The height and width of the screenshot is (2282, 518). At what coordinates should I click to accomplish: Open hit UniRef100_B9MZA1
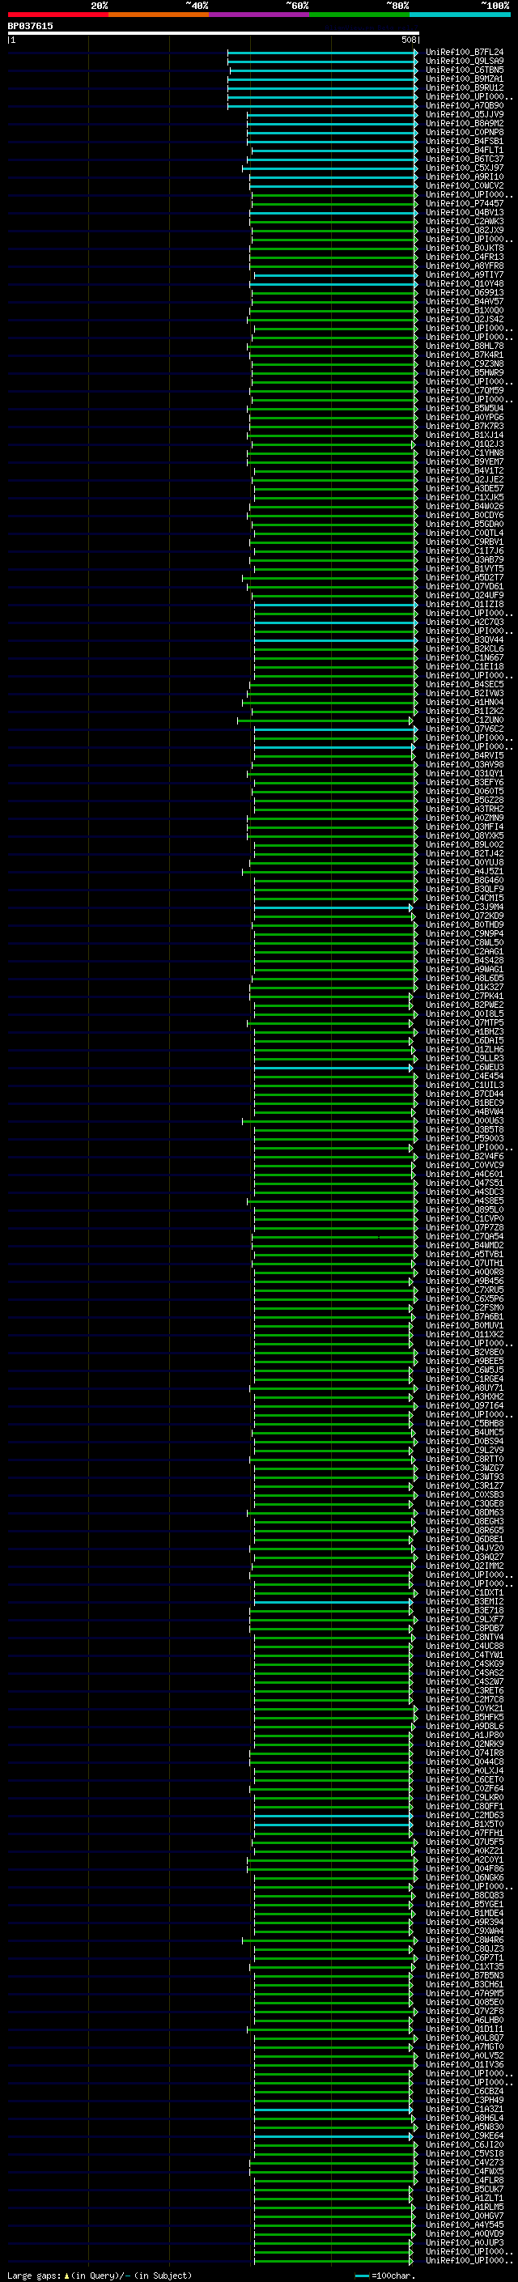click(x=465, y=79)
